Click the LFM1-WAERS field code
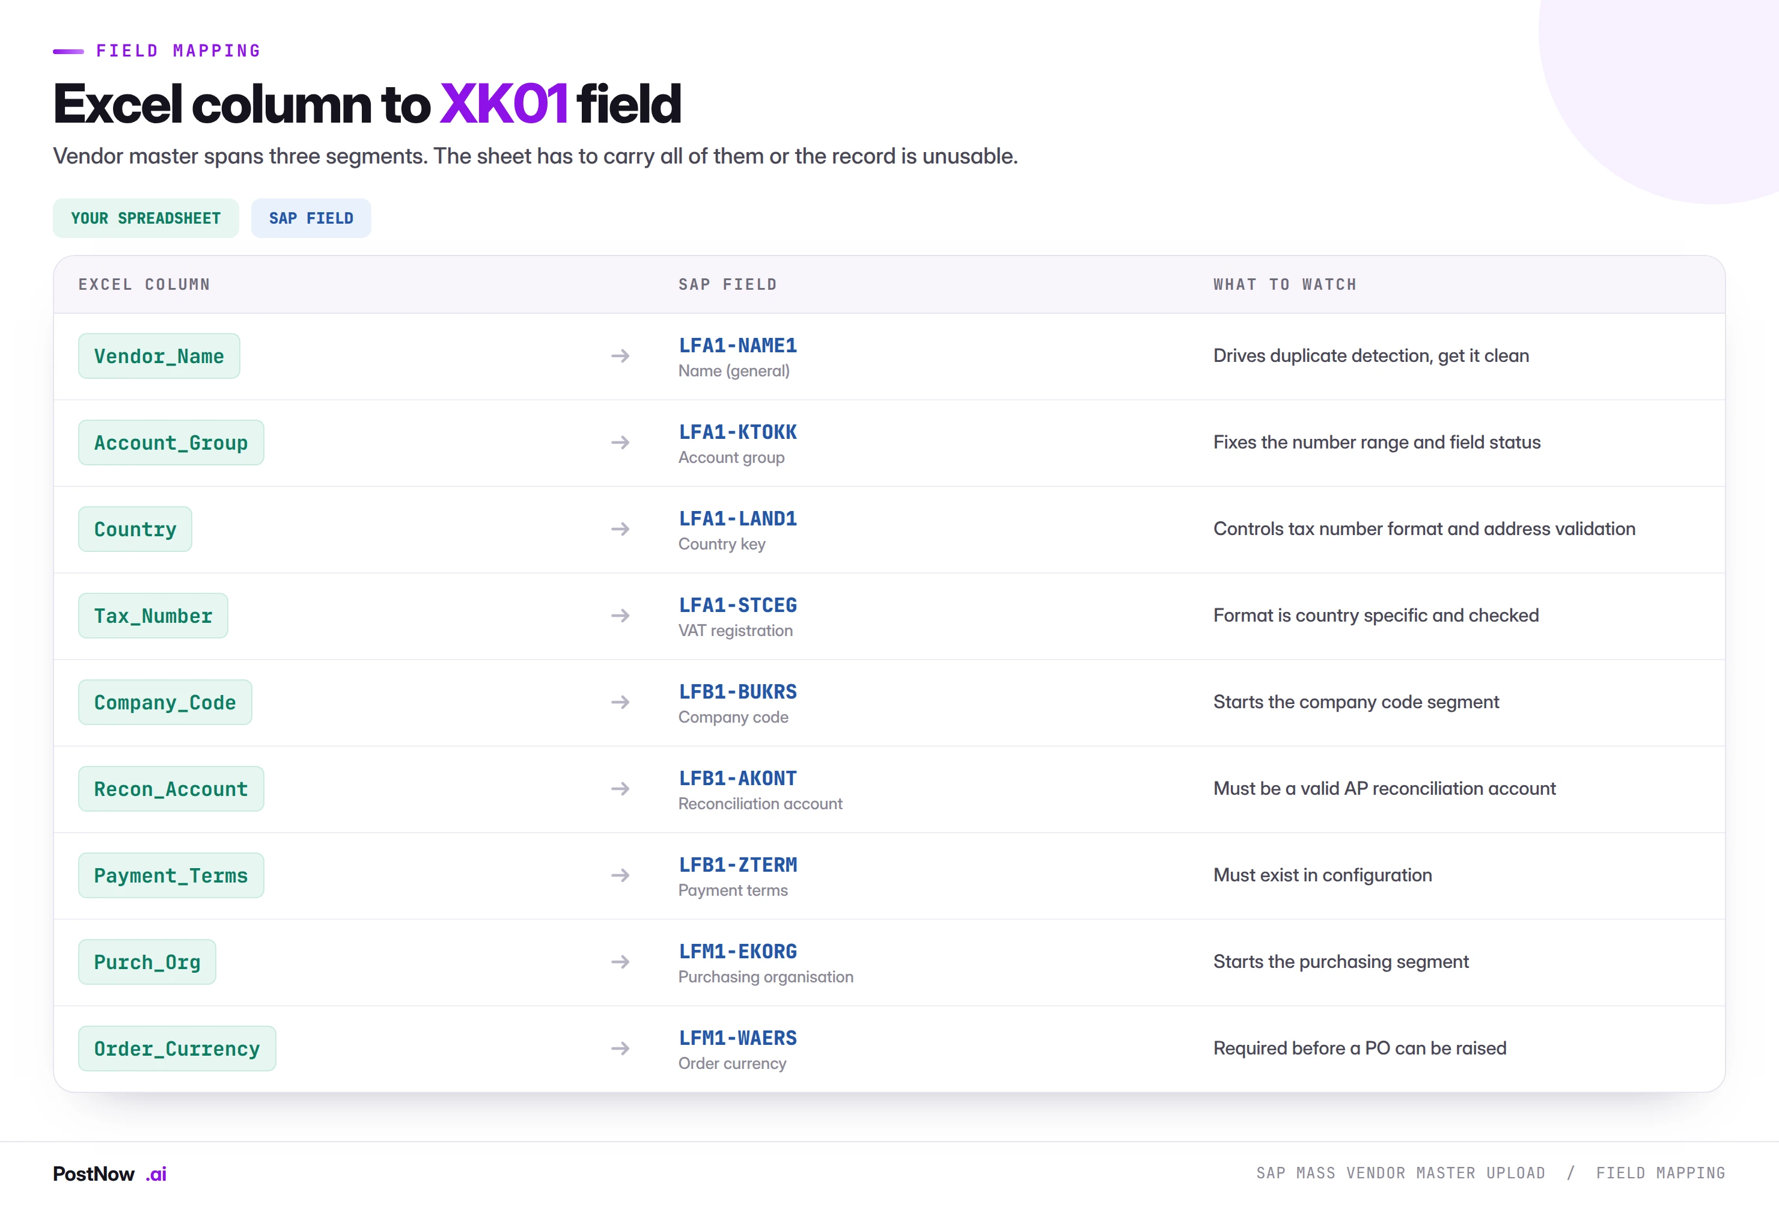This screenshot has height=1212, width=1779. click(738, 1038)
